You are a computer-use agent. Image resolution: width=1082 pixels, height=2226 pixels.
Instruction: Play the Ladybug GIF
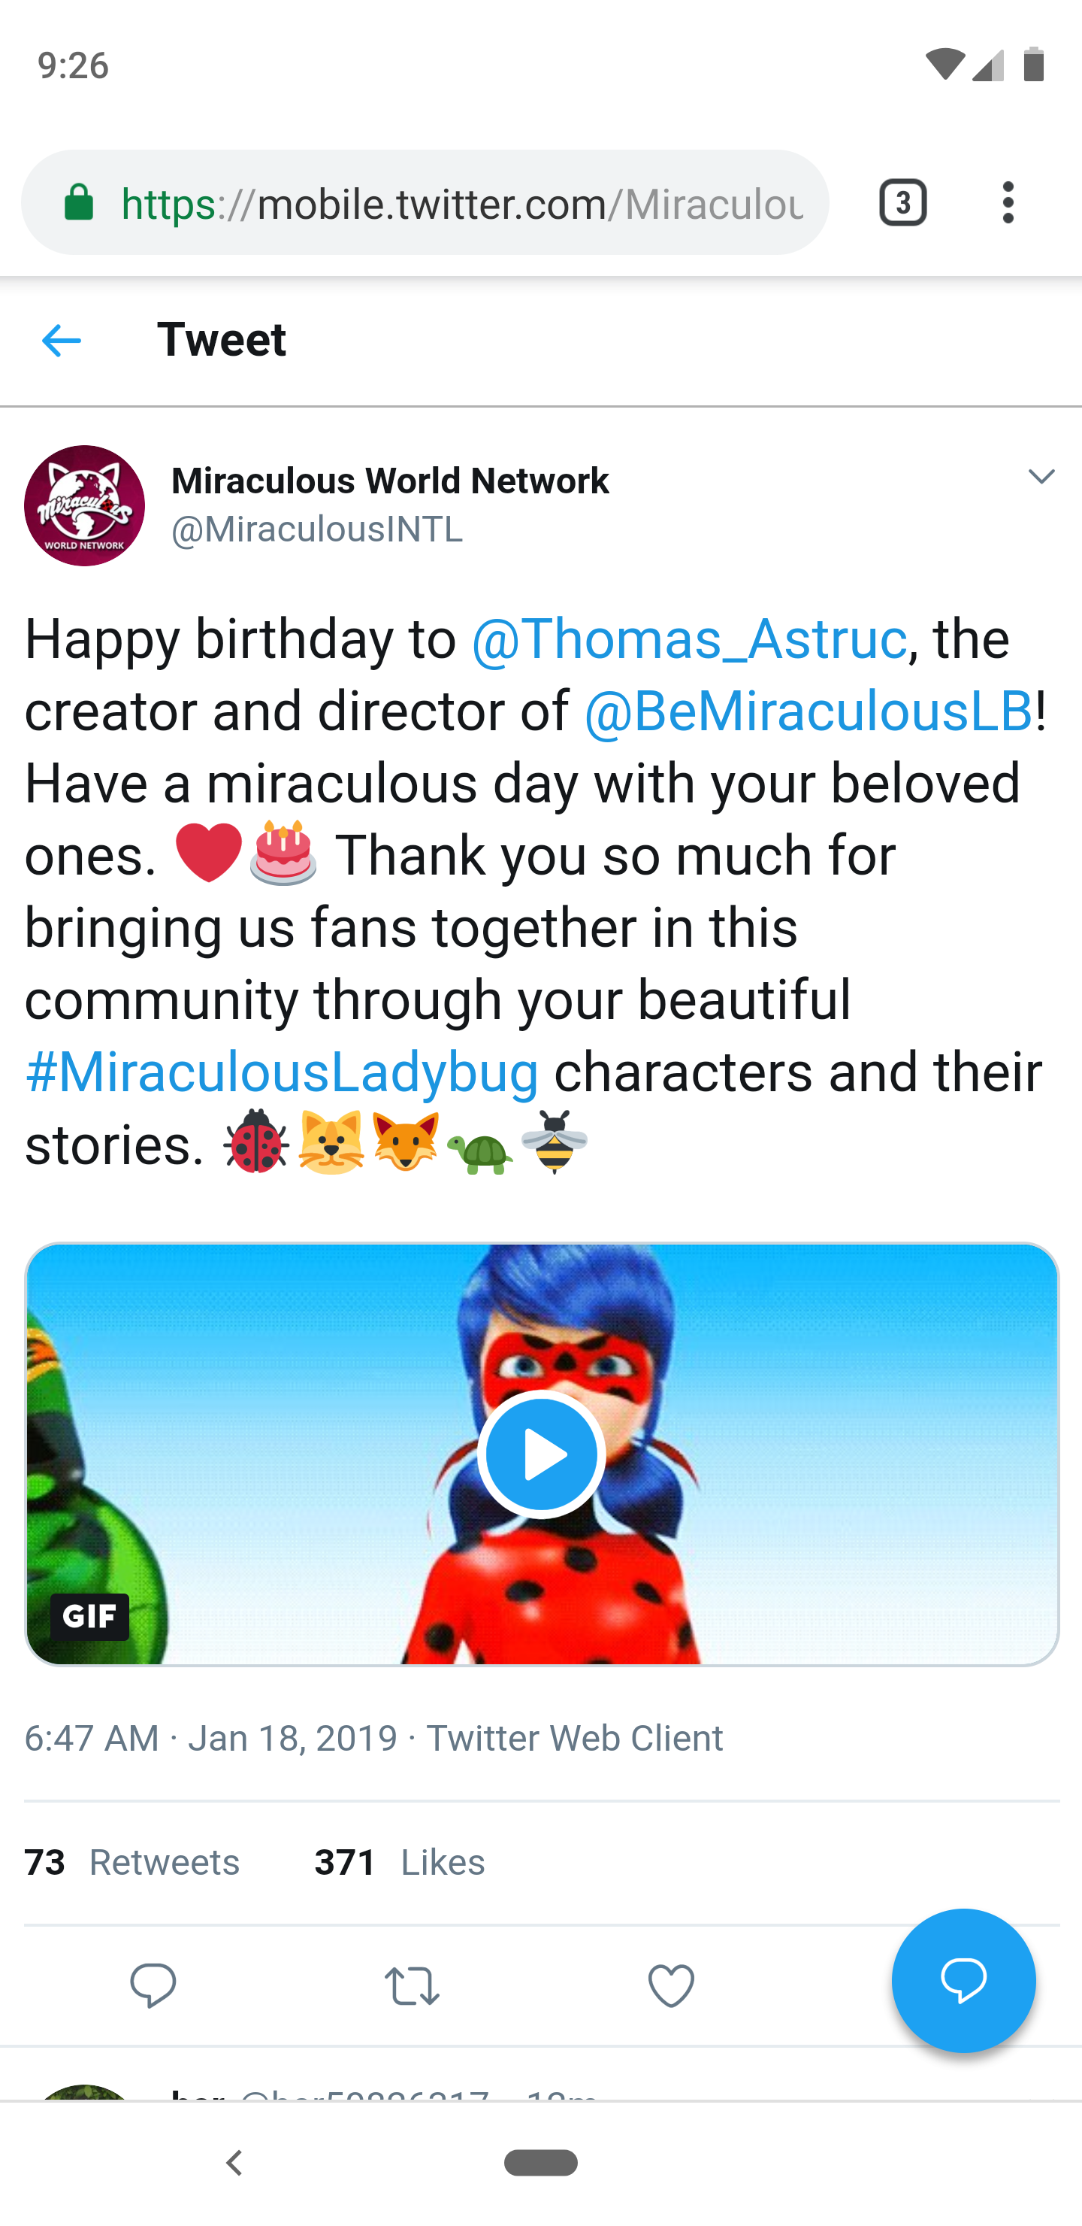tap(542, 1454)
